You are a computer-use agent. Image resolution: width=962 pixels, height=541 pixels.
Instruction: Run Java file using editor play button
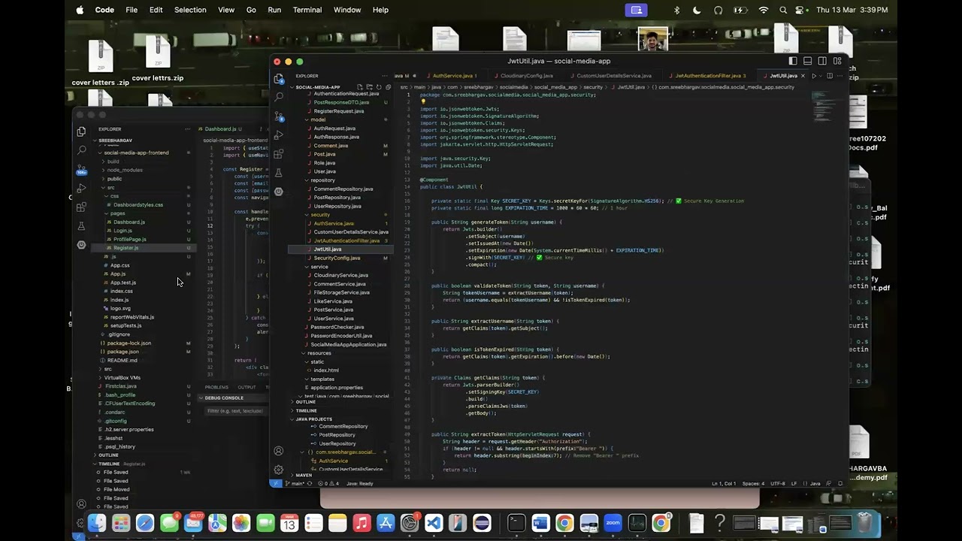pyautogui.click(x=814, y=76)
